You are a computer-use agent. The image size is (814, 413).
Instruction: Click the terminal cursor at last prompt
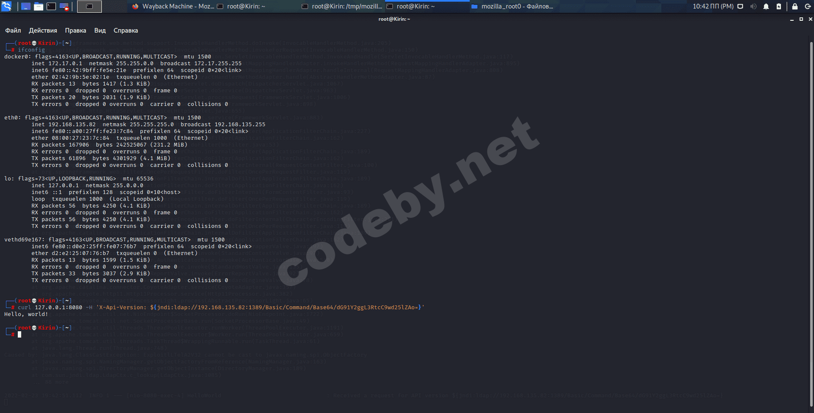tap(19, 334)
